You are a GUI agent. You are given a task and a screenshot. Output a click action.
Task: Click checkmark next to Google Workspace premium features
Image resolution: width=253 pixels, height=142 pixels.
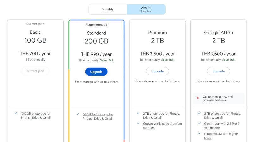coord(138,123)
